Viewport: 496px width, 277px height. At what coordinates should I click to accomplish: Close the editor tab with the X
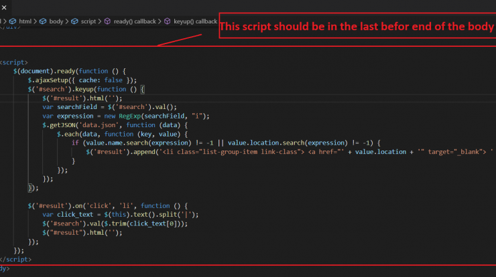4,7
